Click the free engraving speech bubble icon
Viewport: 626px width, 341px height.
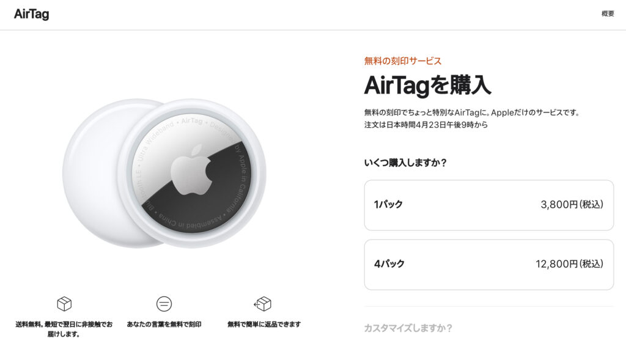click(164, 304)
